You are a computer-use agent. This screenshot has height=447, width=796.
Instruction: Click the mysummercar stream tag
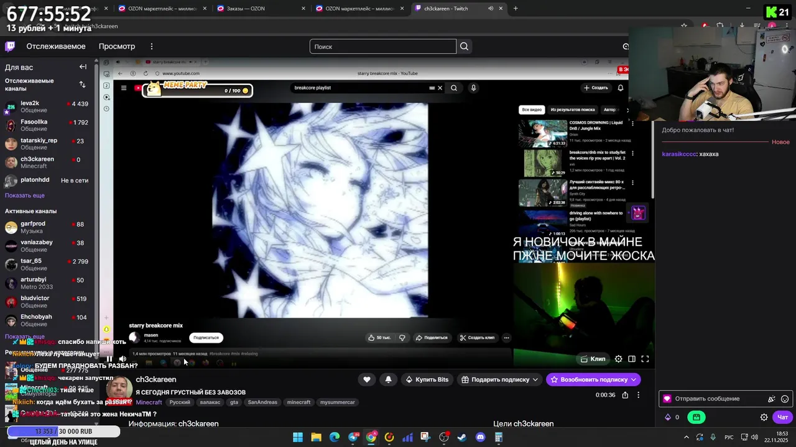coord(338,402)
